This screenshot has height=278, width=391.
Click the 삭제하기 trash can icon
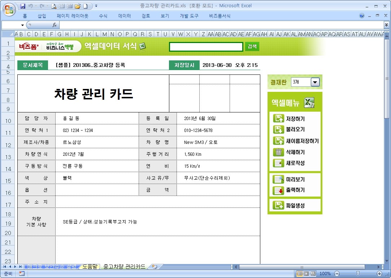click(x=279, y=152)
